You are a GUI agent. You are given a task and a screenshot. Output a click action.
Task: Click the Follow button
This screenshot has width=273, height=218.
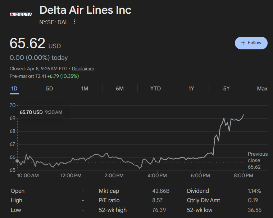point(251,43)
